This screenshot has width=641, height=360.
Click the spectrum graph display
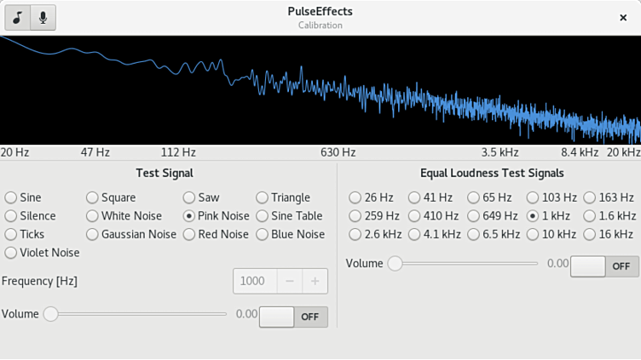coord(320,89)
